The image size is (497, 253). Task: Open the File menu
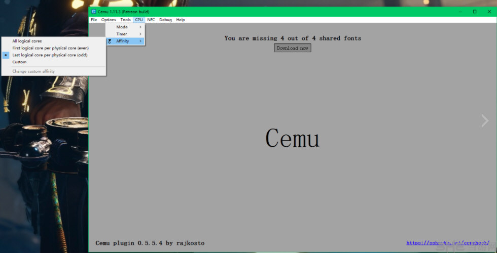pyautogui.click(x=94, y=20)
